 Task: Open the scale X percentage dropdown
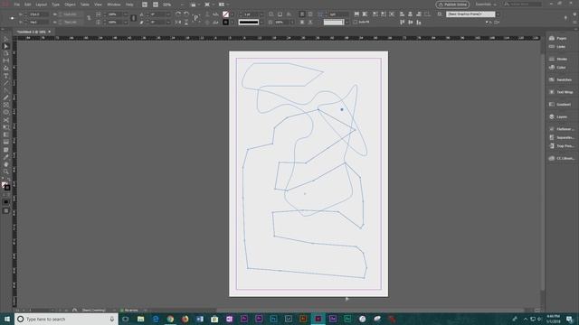click(125, 14)
